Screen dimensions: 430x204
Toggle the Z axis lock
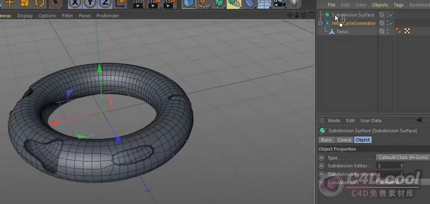[x=105, y=4]
